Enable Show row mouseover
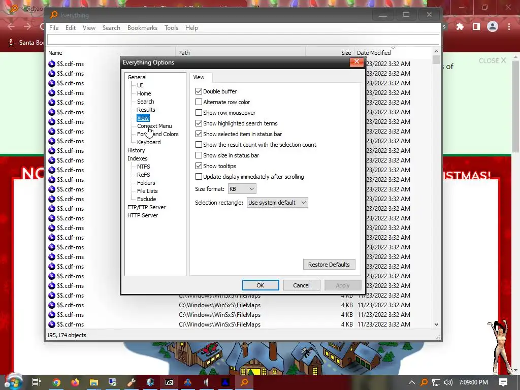The image size is (520, 390). coord(199,112)
